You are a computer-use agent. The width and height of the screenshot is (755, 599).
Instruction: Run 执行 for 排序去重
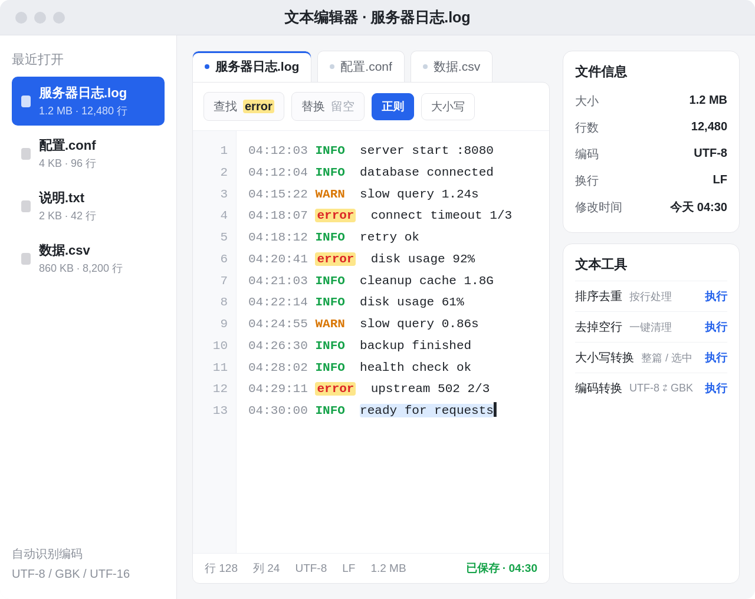coord(716,297)
